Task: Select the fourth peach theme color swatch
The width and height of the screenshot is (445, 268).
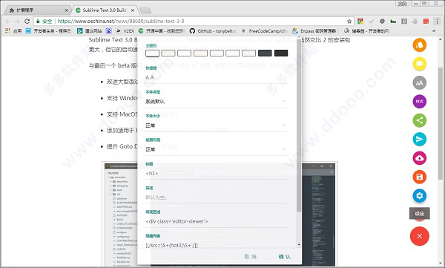Action: (200, 53)
